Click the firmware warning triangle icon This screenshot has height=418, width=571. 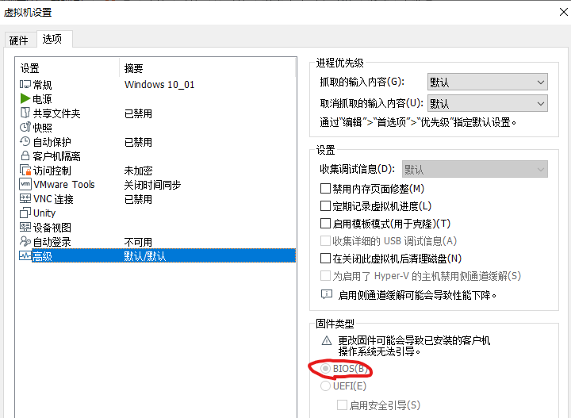pyautogui.click(x=327, y=341)
